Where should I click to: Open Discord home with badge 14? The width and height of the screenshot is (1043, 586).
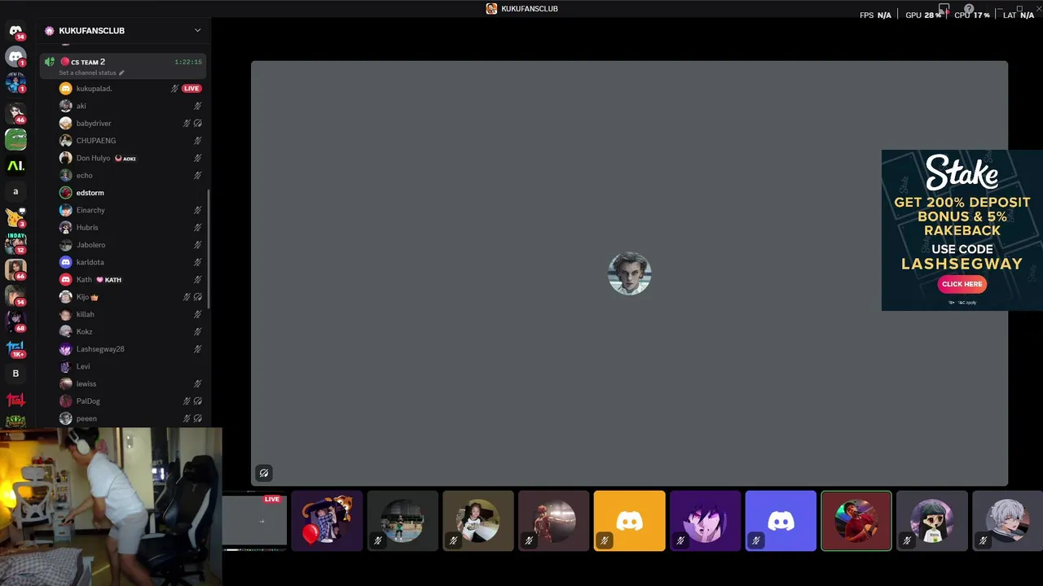[x=15, y=31]
